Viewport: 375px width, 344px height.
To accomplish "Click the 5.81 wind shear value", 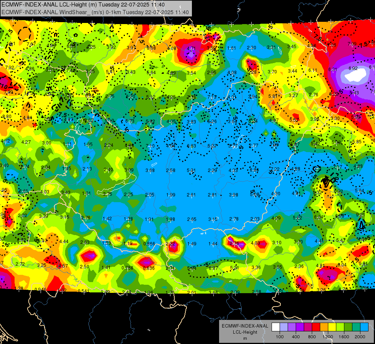I will 273,96.
